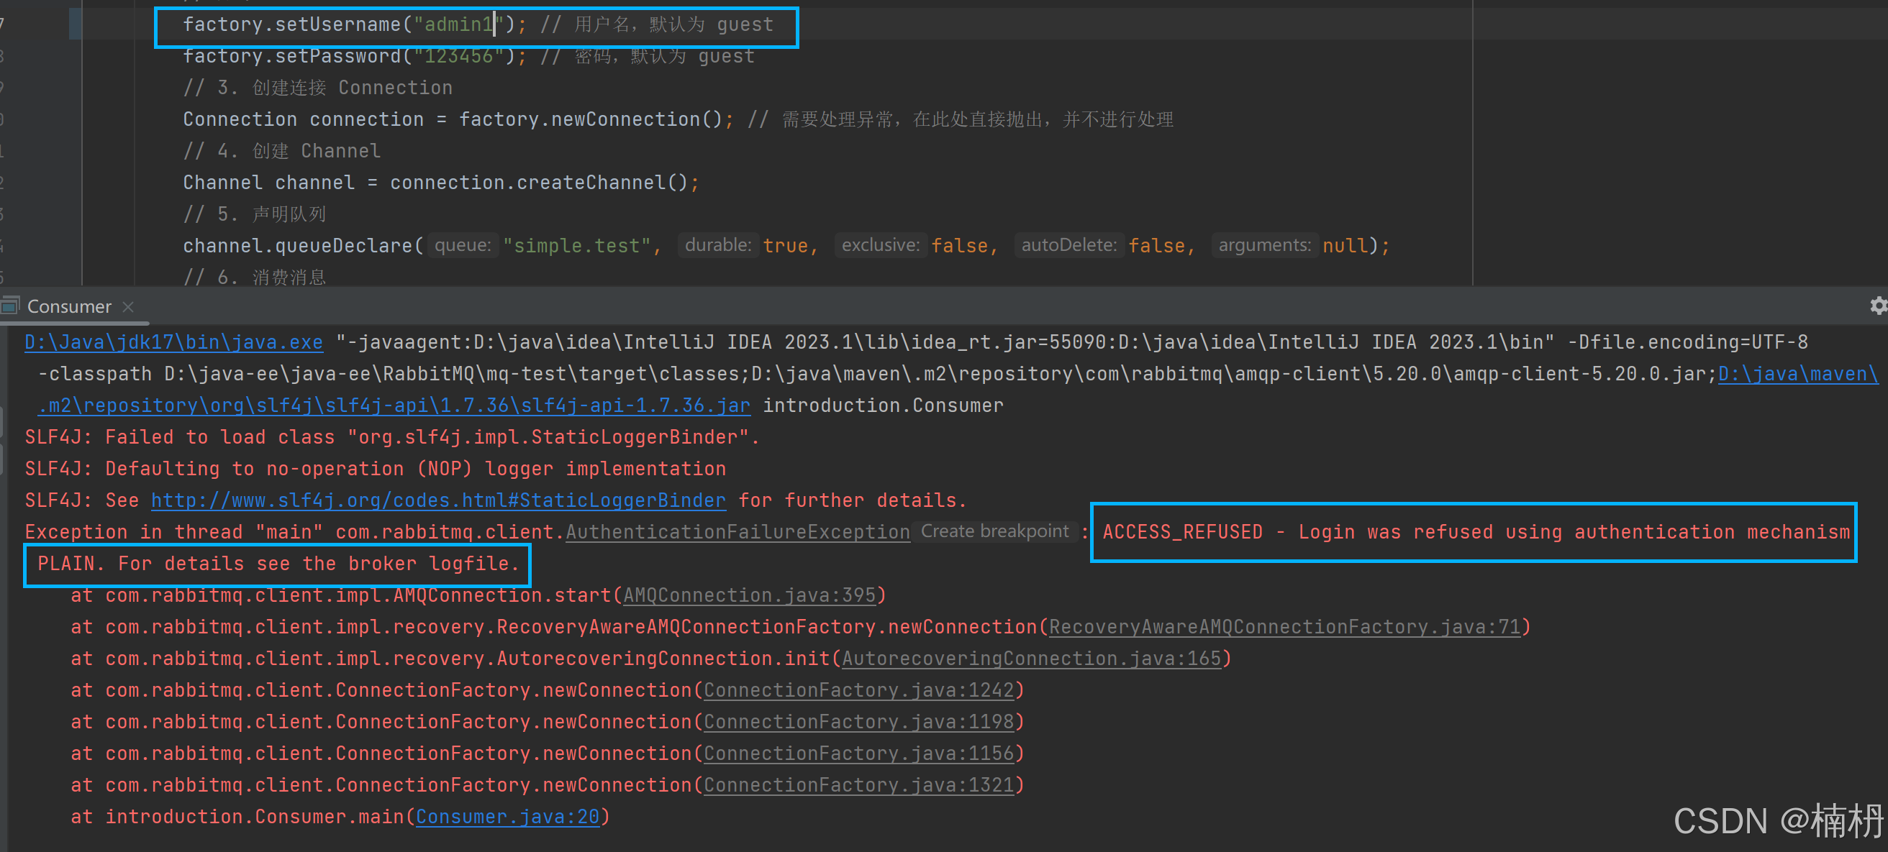Click the "123456" password string

click(x=458, y=55)
